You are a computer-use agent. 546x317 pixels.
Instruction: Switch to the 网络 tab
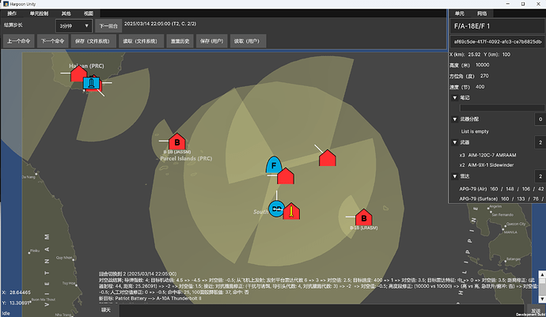[x=482, y=13]
